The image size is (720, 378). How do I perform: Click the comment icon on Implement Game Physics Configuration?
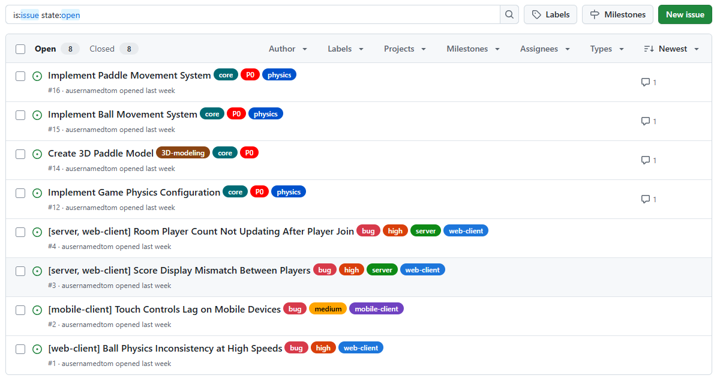[645, 199]
